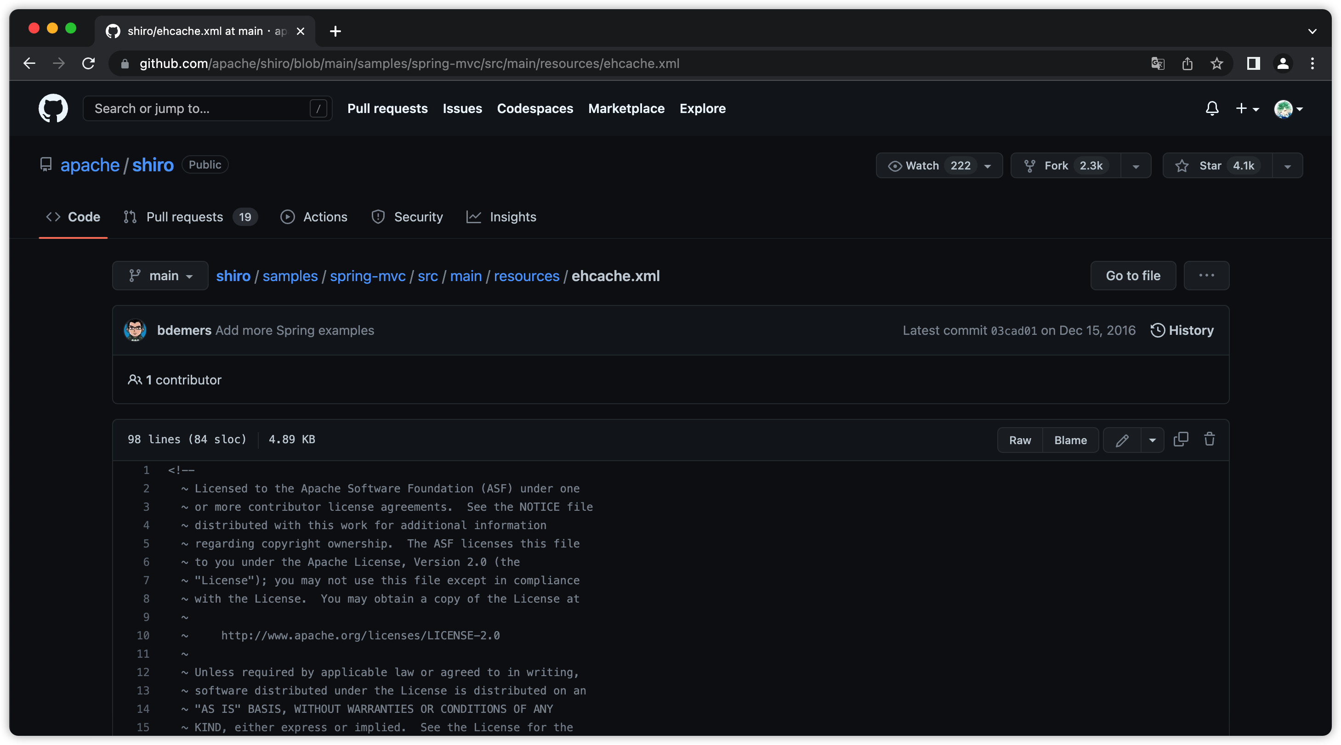Click line number 1

[146, 470]
